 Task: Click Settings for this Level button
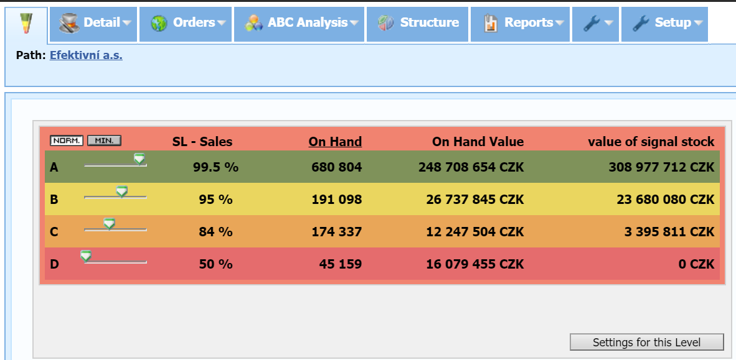[646, 342]
